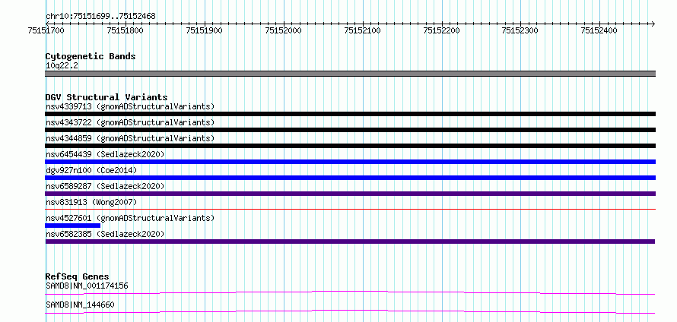The image size is (677, 322).
Task: Open variant nsv4527601 label
Action: [130, 218]
